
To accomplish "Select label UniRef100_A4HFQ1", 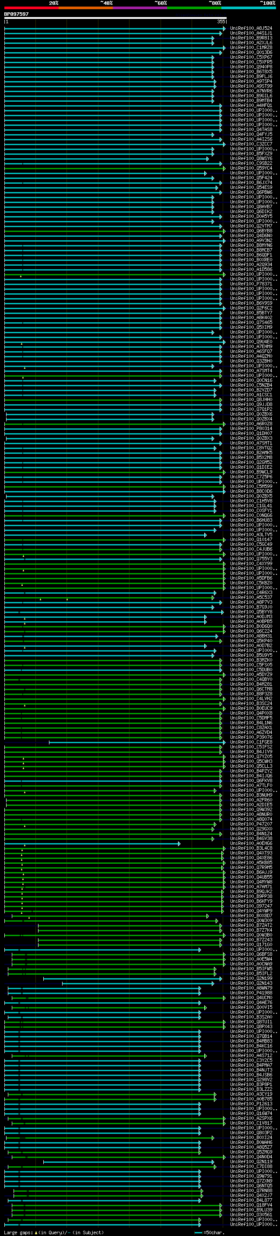I will click(251, 105).
